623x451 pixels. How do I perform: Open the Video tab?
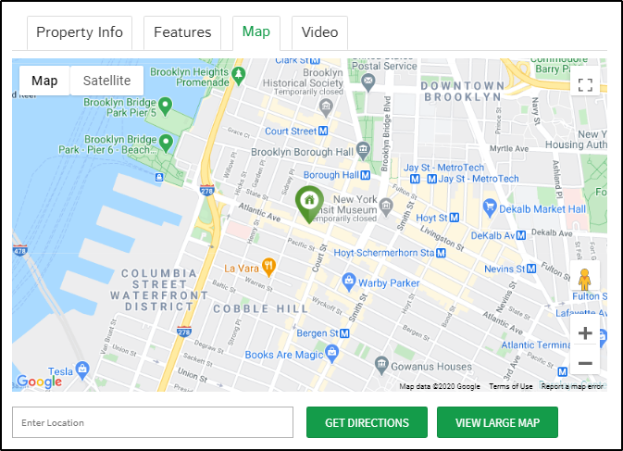click(x=320, y=32)
